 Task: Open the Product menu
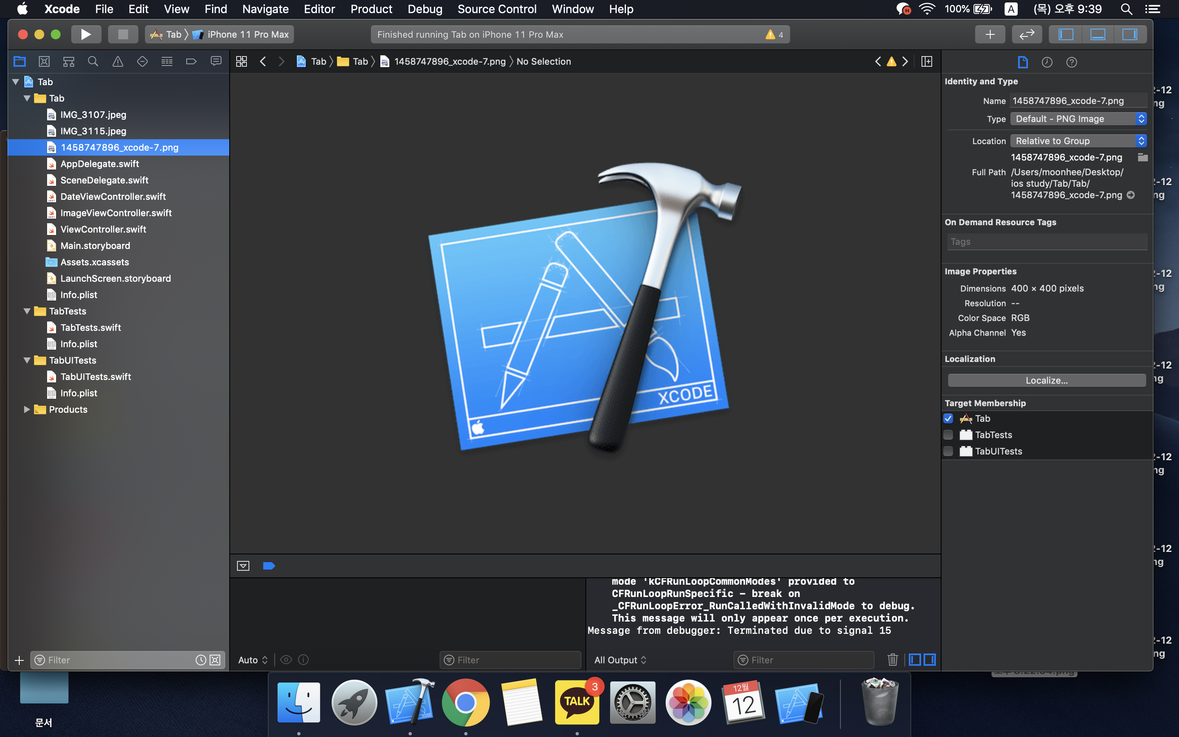pyautogui.click(x=371, y=9)
